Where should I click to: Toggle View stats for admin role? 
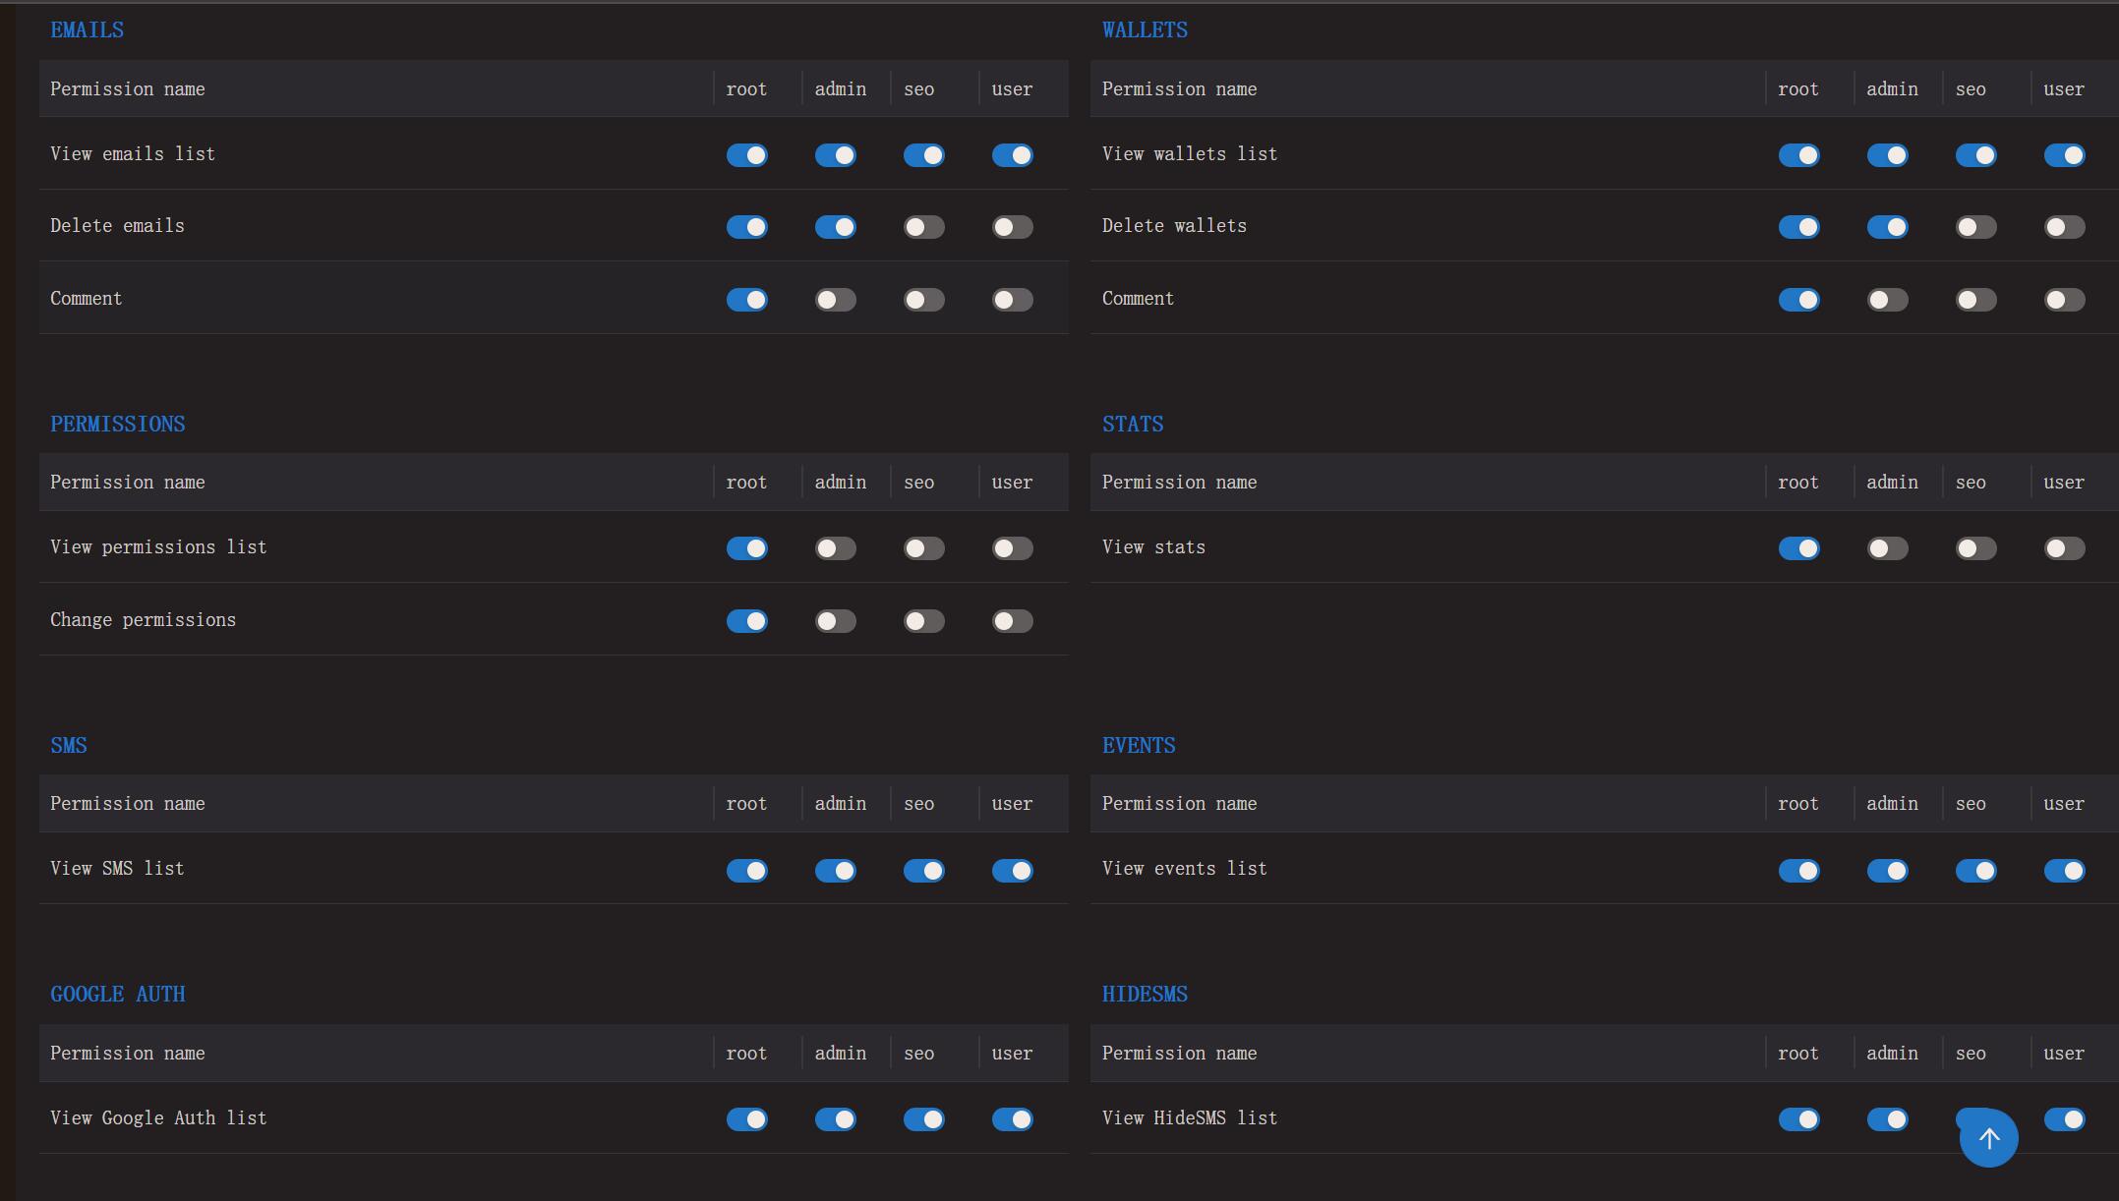click(1887, 548)
